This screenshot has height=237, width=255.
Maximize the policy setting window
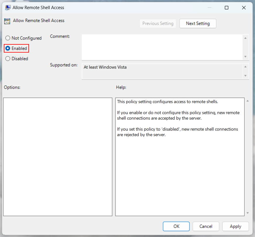pyautogui.click(x=227, y=8)
